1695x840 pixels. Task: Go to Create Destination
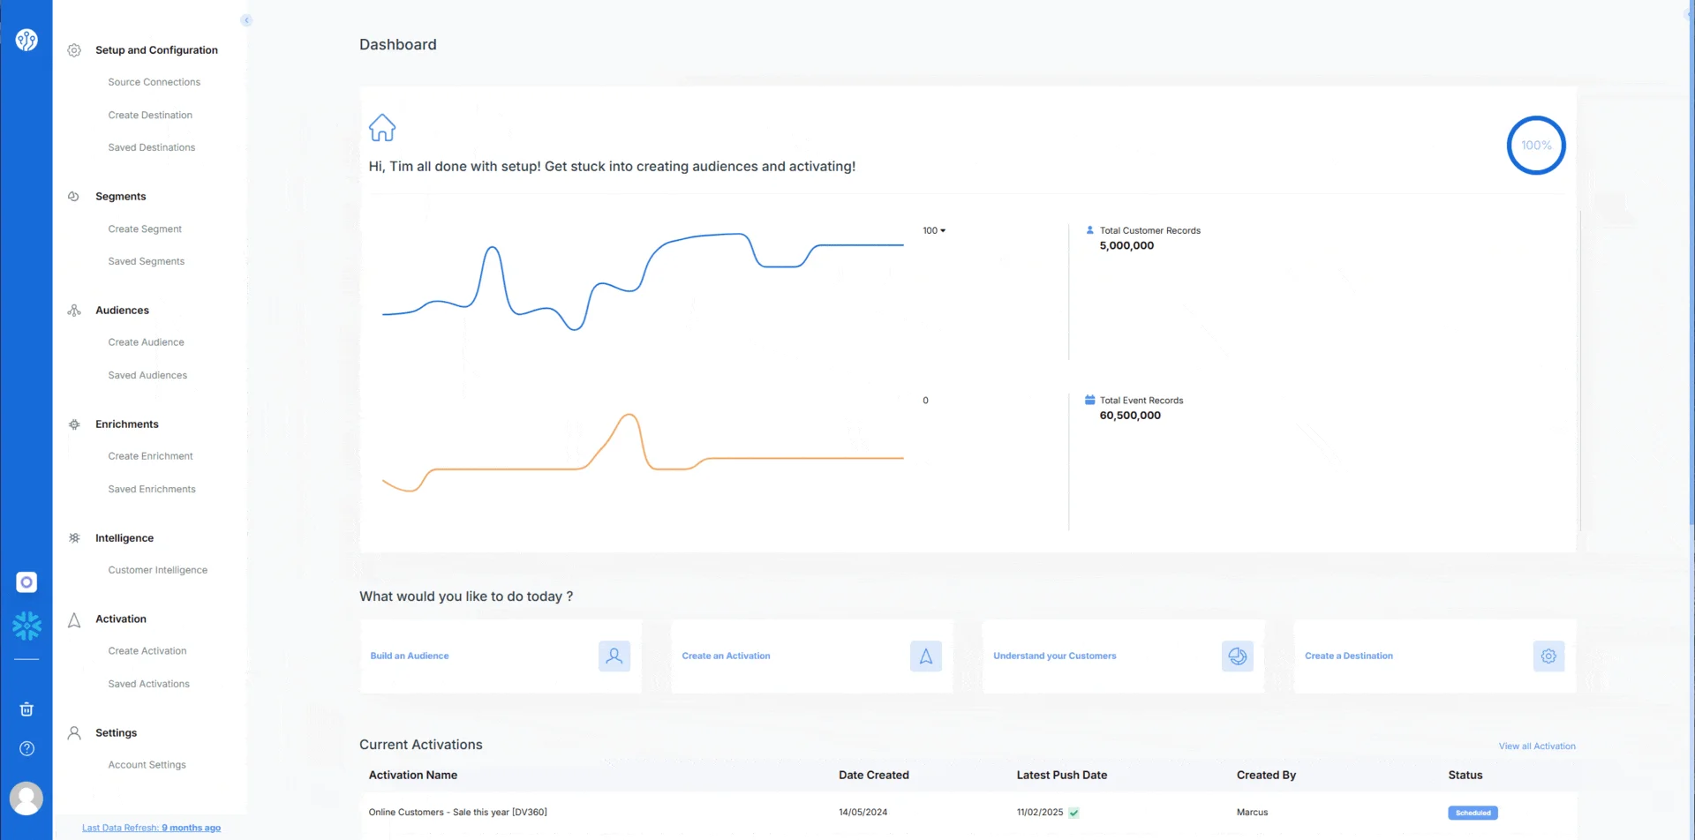[150, 115]
